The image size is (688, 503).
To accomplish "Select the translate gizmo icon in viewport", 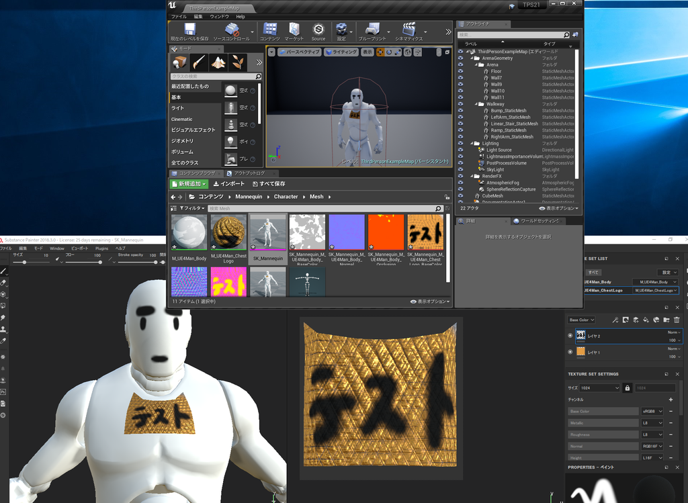I will pyautogui.click(x=380, y=52).
